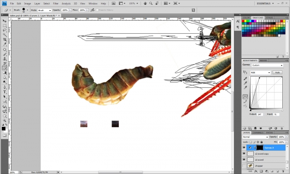
Task: Switch to the Styles tab
Action: coord(269,18)
